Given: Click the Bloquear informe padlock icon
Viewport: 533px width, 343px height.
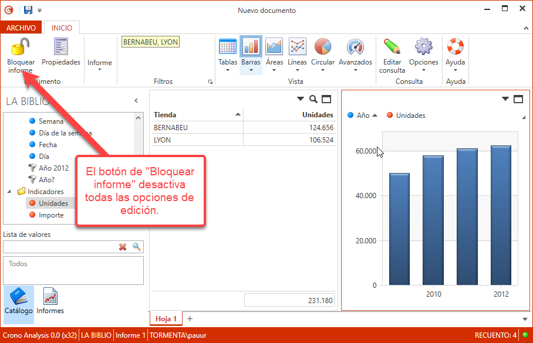Looking at the screenshot, I should tap(21, 47).
